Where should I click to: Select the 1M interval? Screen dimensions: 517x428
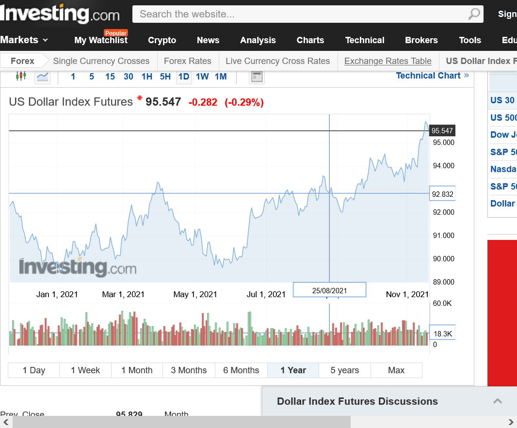point(221,77)
